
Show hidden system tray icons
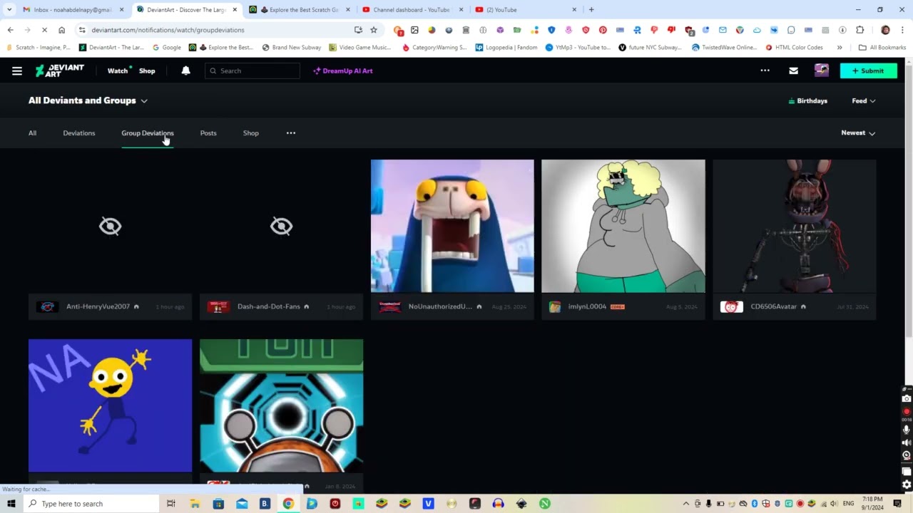click(x=686, y=504)
